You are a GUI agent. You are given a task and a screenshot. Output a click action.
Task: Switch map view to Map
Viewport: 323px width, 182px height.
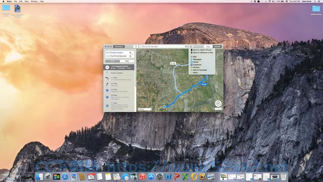(208, 47)
